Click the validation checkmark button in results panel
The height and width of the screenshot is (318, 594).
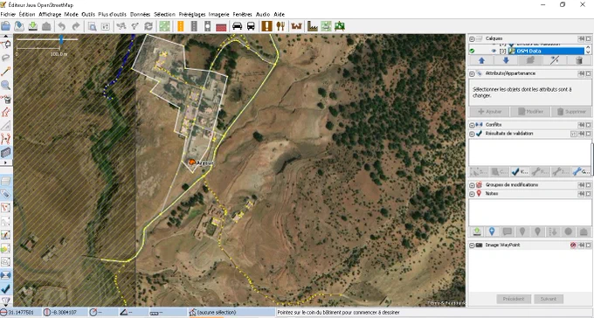[x=520, y=172]
